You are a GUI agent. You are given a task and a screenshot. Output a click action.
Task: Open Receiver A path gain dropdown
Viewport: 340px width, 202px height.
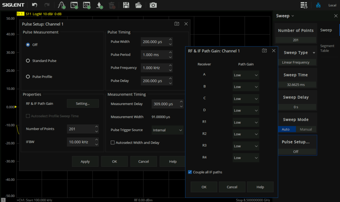click(246, 75)
